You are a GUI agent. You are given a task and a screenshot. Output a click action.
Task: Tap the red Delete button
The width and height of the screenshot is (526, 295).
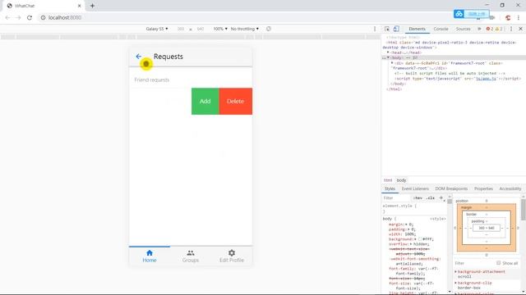click(236, 102)
